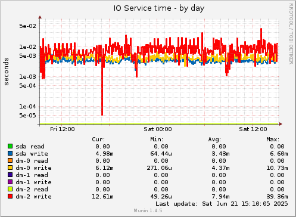Click dm-2 write minimum value 49.26u
This screenshot has width=296, height=217.
coord(161,197)
